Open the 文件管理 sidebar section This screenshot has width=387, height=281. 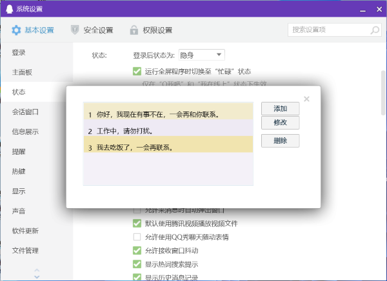pyautogui.click(x=26, y=251)
